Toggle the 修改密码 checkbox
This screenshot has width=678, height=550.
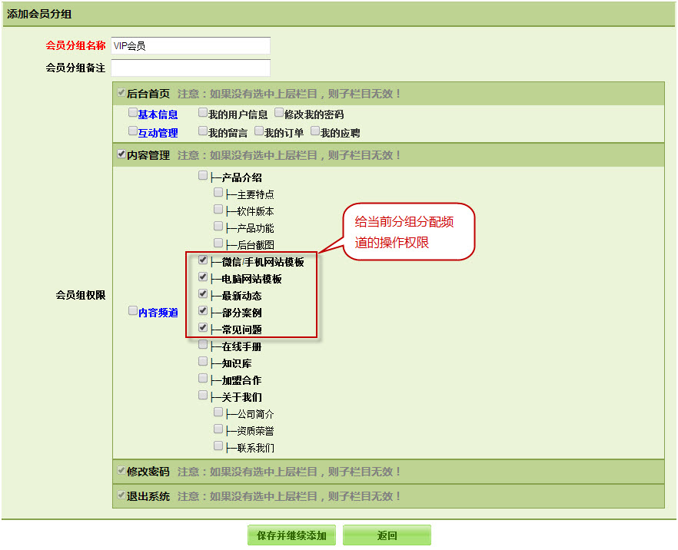click(x=121, y=470)
